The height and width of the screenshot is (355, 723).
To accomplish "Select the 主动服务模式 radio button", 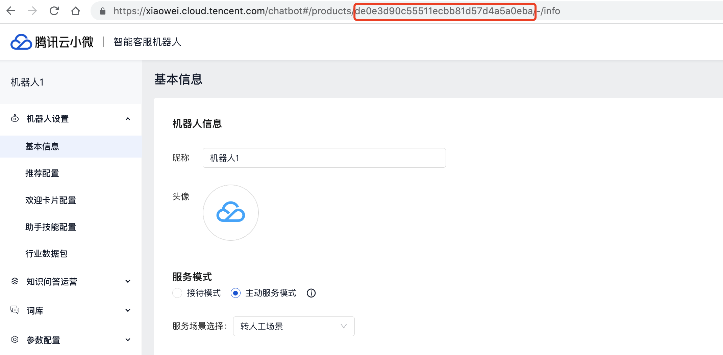I will click(235, 293).
